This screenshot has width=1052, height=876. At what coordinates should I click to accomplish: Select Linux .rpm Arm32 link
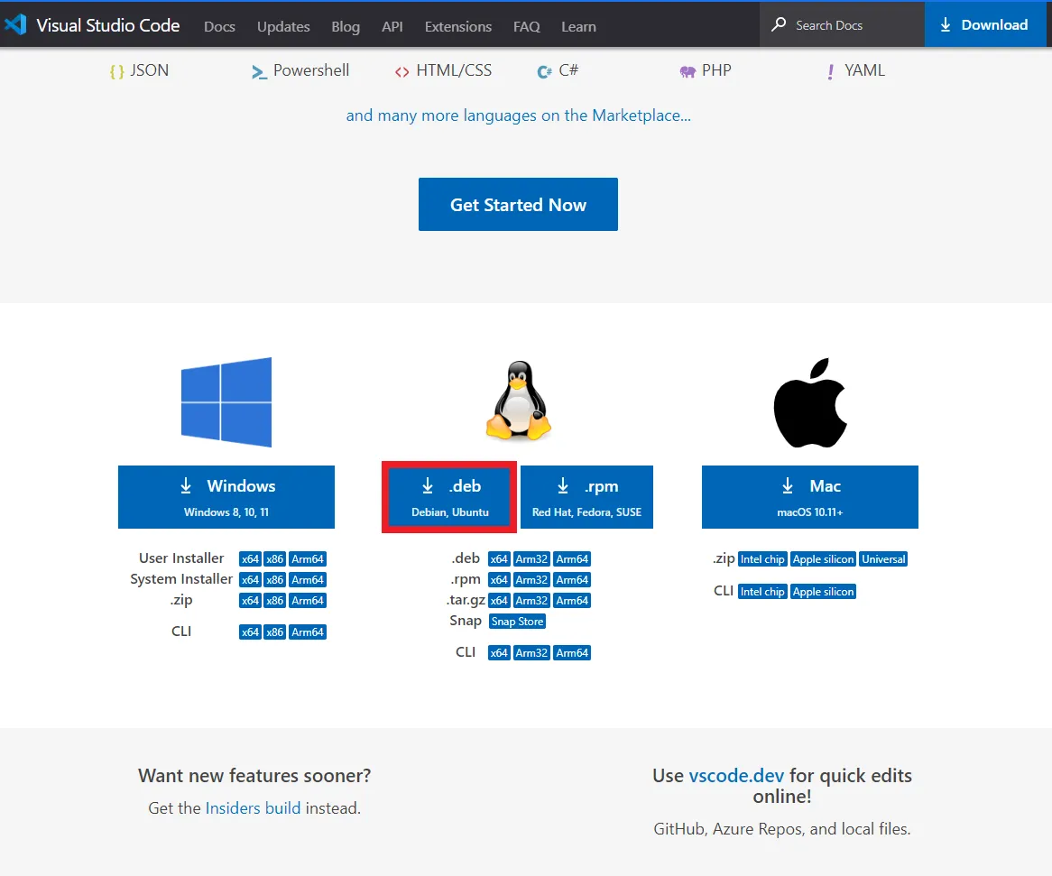531,579
